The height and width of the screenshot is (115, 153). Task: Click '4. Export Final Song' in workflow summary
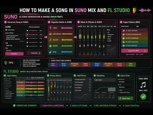pyautogui.click(x=131, y=106)
